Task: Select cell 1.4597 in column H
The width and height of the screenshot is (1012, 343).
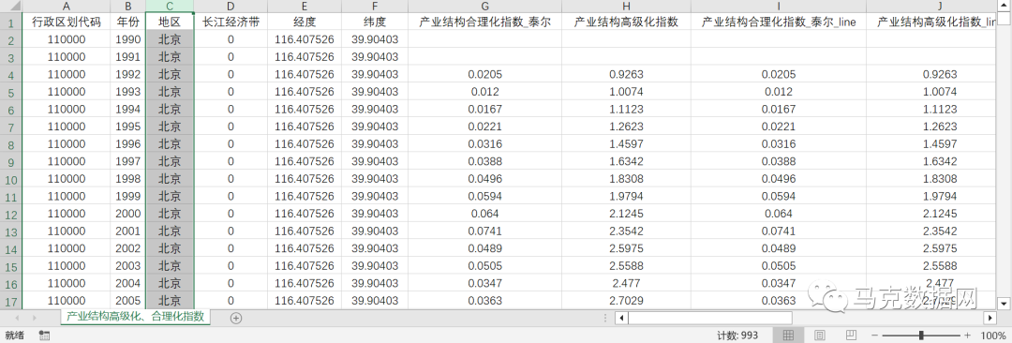Action: point(626,144)
